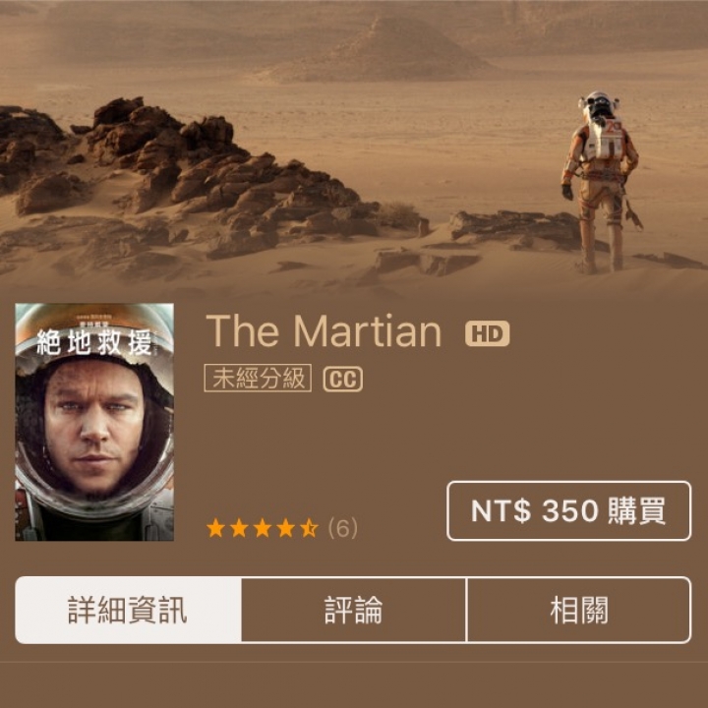Buy the movie for NT$ 350
The width and height of the screenshot is (708, 708).
point(569,510)
